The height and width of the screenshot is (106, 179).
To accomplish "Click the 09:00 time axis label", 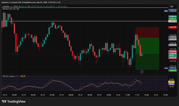I will coord(90,95).
